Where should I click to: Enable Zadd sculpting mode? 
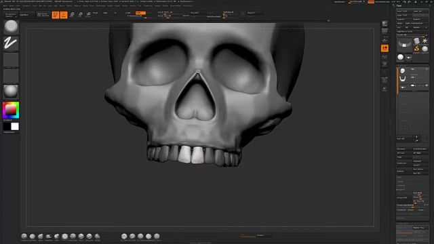(x=128, y=13)
